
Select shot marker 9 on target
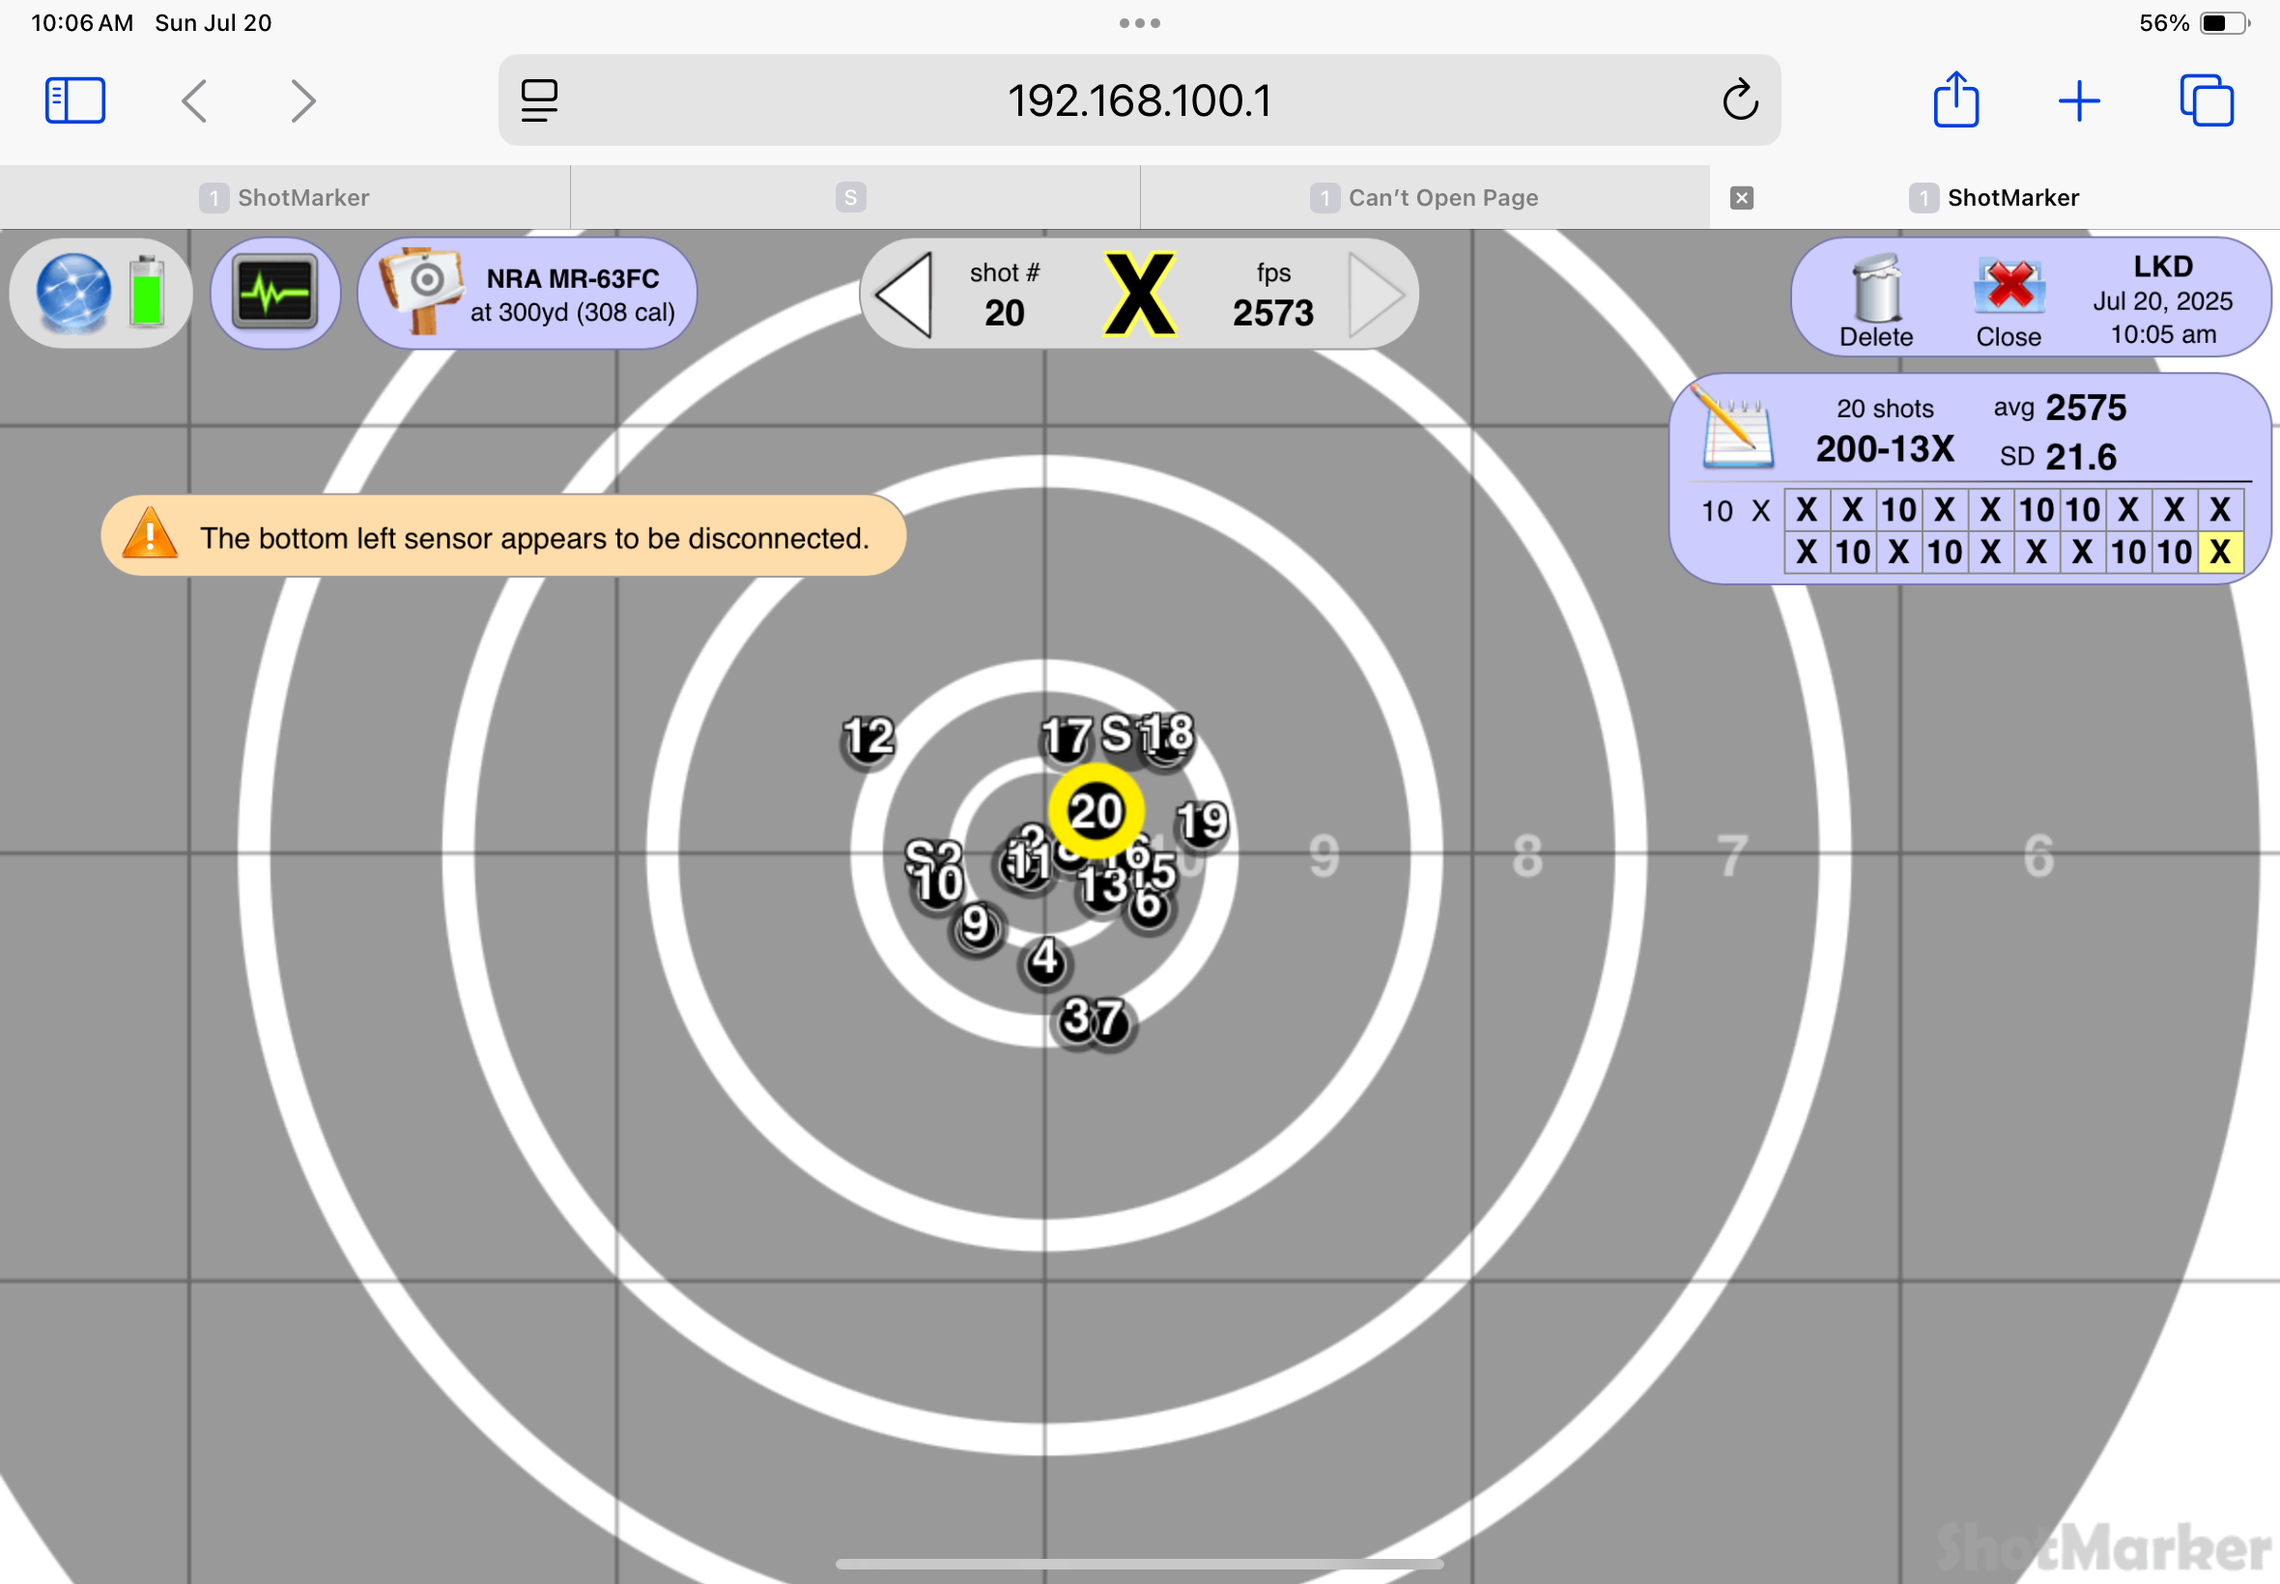[976, 926]
